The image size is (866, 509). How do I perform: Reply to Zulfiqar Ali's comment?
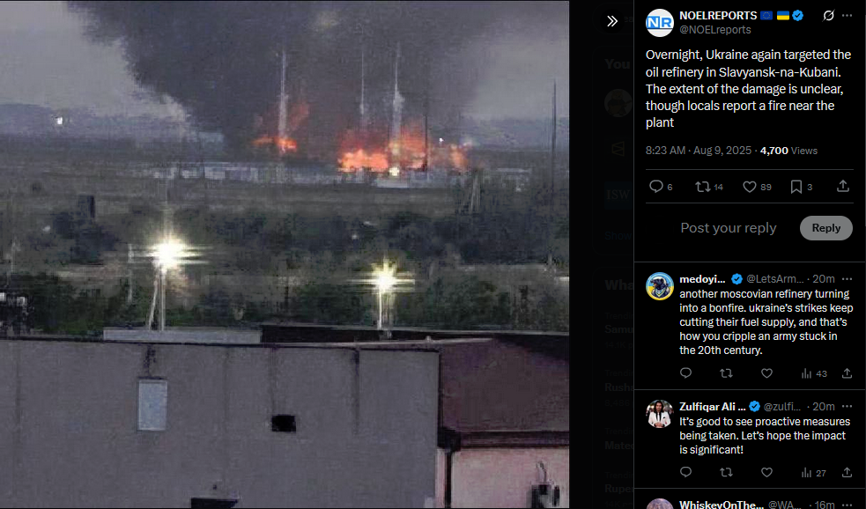685,472
